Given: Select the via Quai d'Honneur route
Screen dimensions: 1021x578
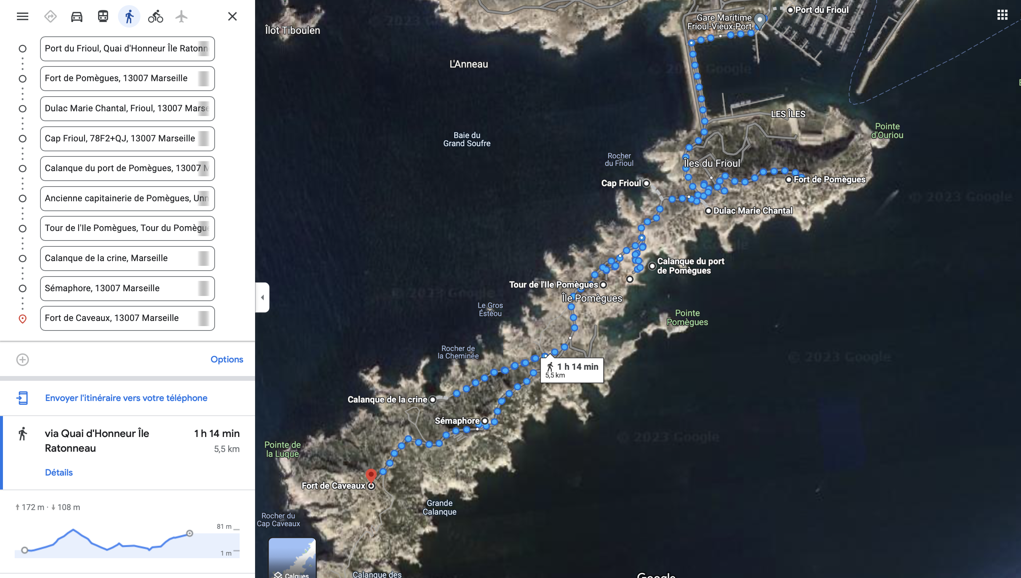Looking at the screenshot, I should pyautogui.click(x=128, y=453).
